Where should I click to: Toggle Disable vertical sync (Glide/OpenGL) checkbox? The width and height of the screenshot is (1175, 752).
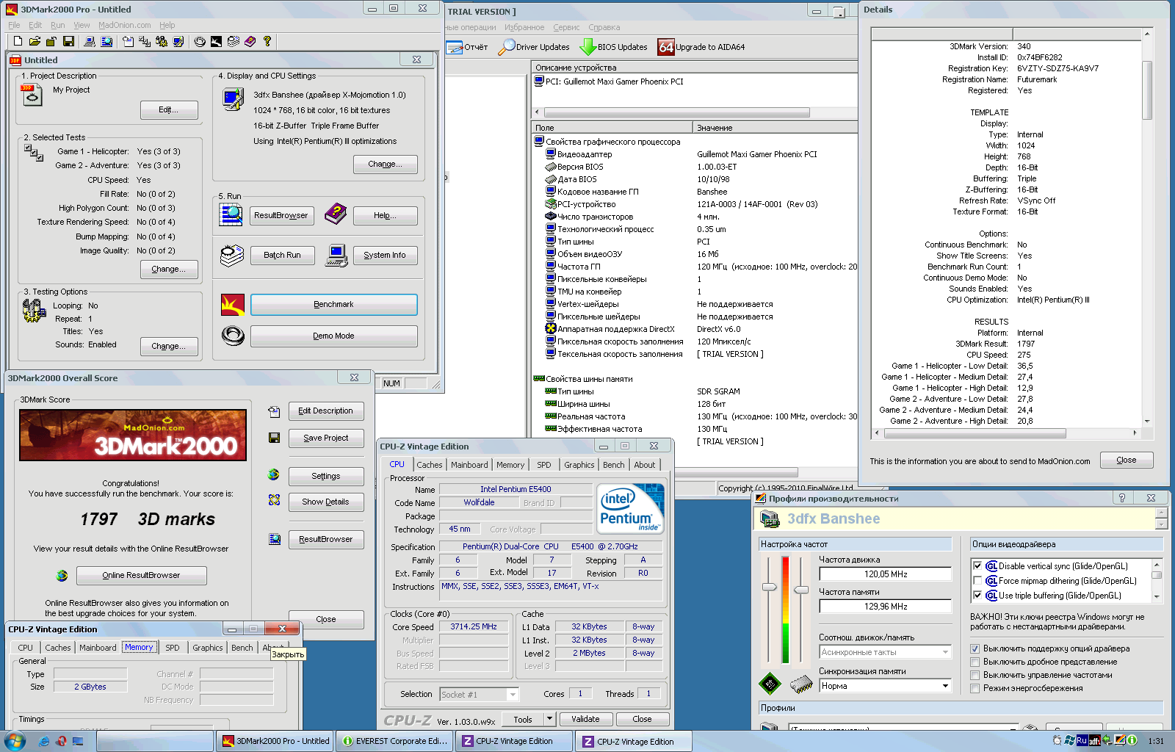click(977, 566)
